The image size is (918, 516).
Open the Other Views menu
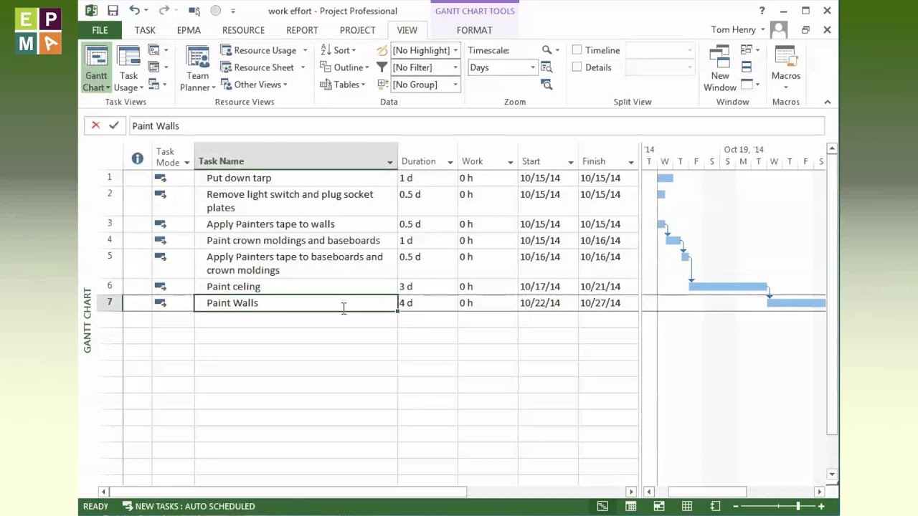(x=254, y=85)
